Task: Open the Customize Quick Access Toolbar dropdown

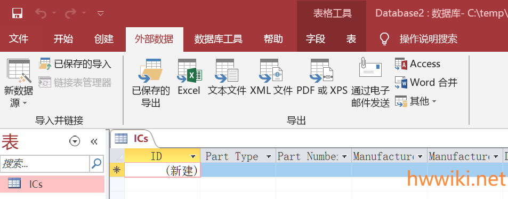Action: 101,13
